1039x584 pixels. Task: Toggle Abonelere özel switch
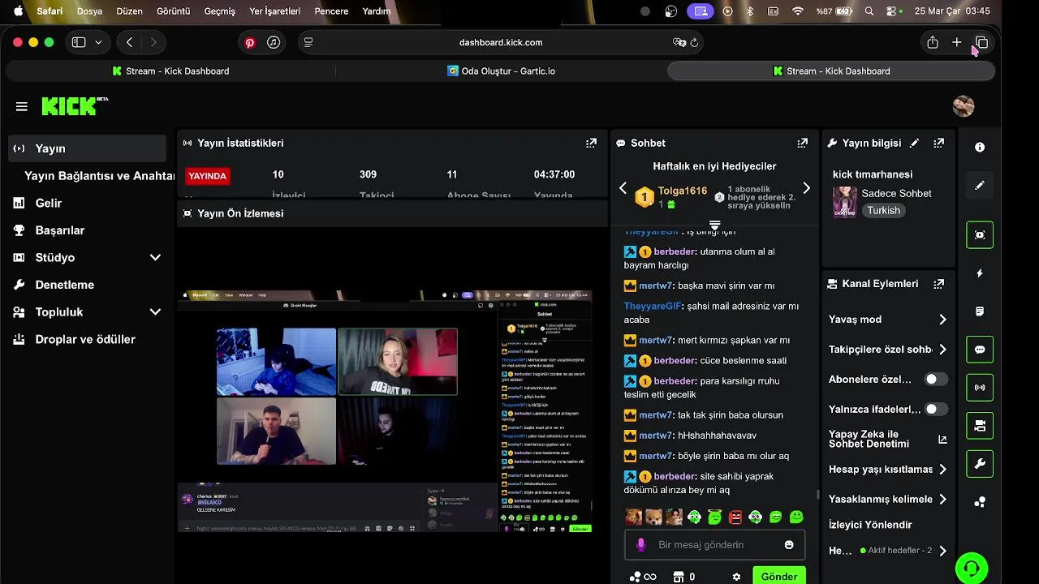[x=936, y=380]
